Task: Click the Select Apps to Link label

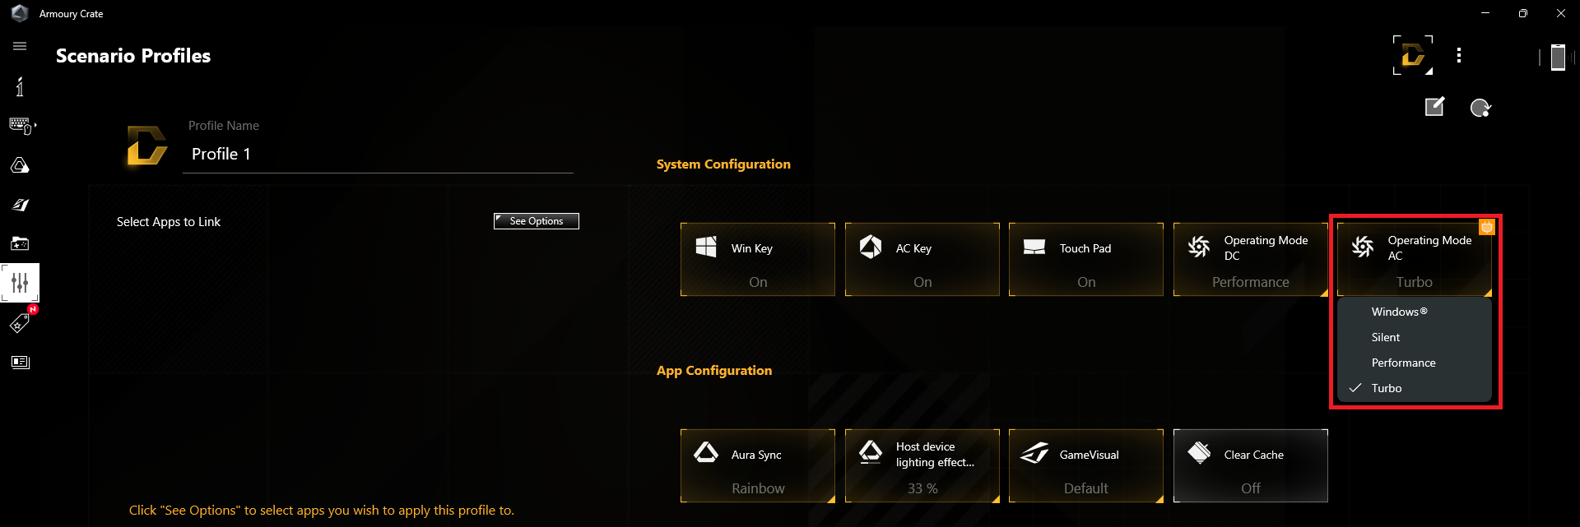Action: point(169,222)
